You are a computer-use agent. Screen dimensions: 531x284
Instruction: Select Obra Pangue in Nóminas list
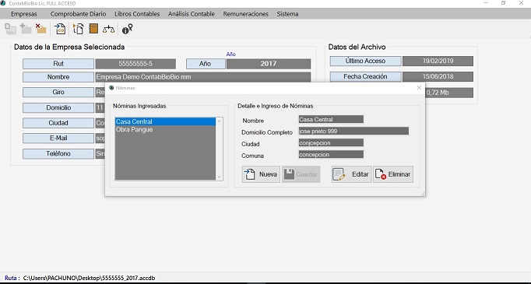tap(165, 130)
